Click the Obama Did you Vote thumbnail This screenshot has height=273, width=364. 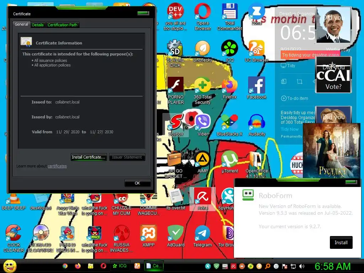point(333,25)
